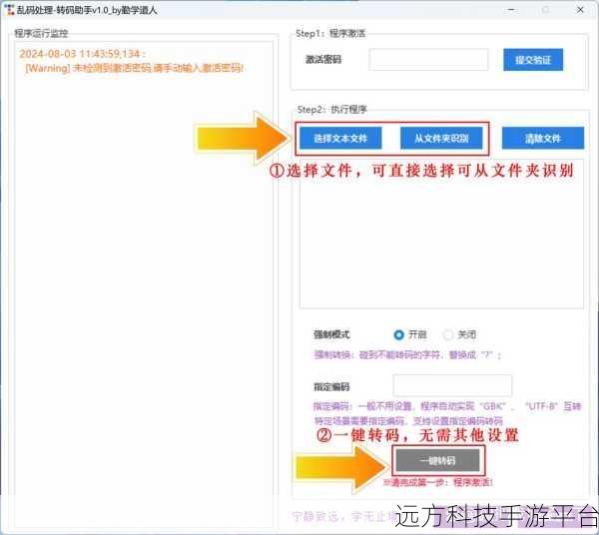Click the 激活密码 label
The height and width of the screenshot is (535, 599).
pyautogui.click(x=323, y=60)
